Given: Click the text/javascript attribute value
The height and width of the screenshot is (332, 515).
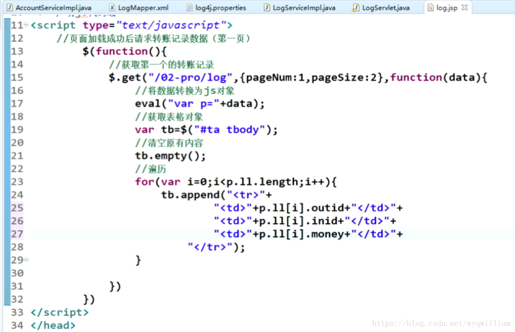Looking at the screenshot, I should click(171, 25).
